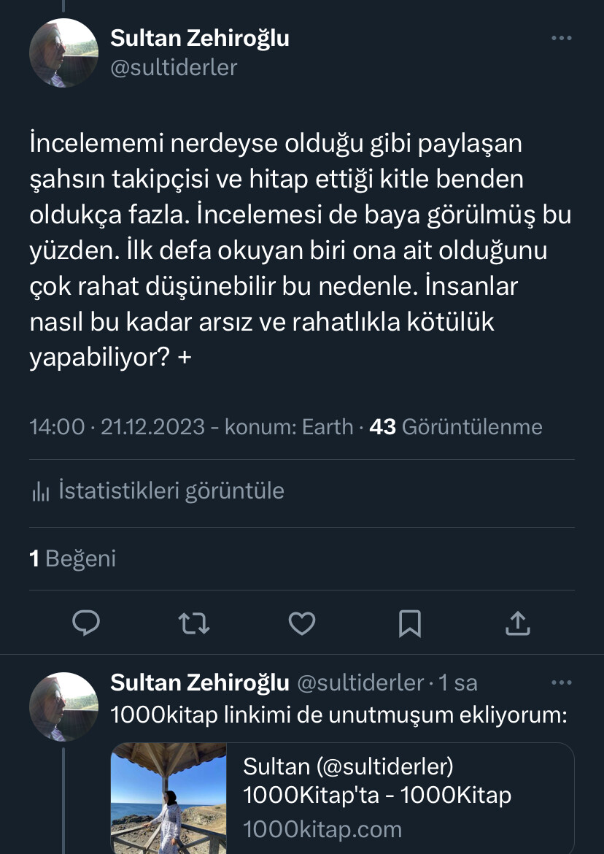This screenshot has width=604, height=854.
Task: Tap the link card preview photo
Action: click(169, 799)
